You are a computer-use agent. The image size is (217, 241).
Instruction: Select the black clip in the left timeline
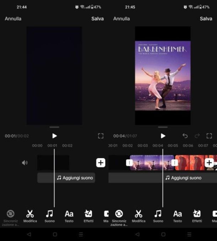click(x=53, y=162)
